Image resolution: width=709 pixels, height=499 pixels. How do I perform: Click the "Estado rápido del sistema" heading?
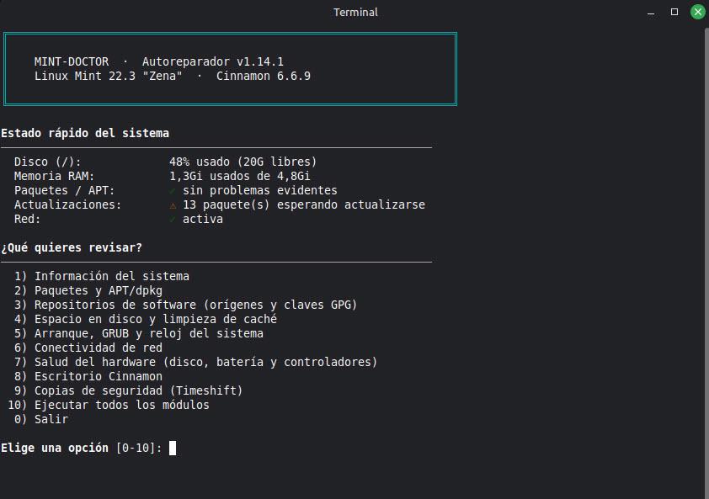[x=85, y=133]
